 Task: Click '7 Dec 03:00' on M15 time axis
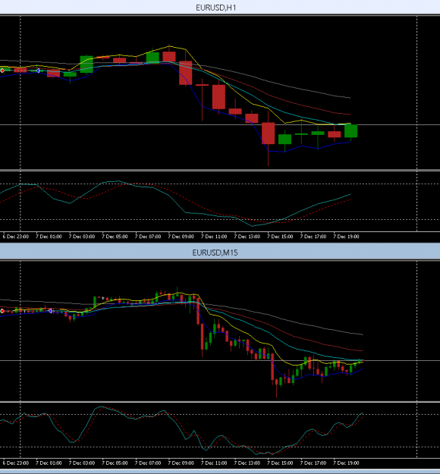(x=82, y=463)
